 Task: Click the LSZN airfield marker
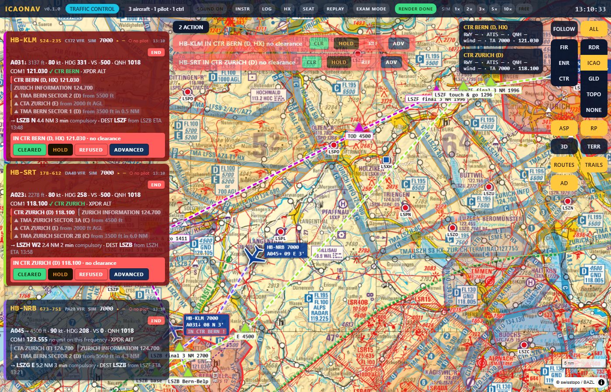(x=567, y=201)
